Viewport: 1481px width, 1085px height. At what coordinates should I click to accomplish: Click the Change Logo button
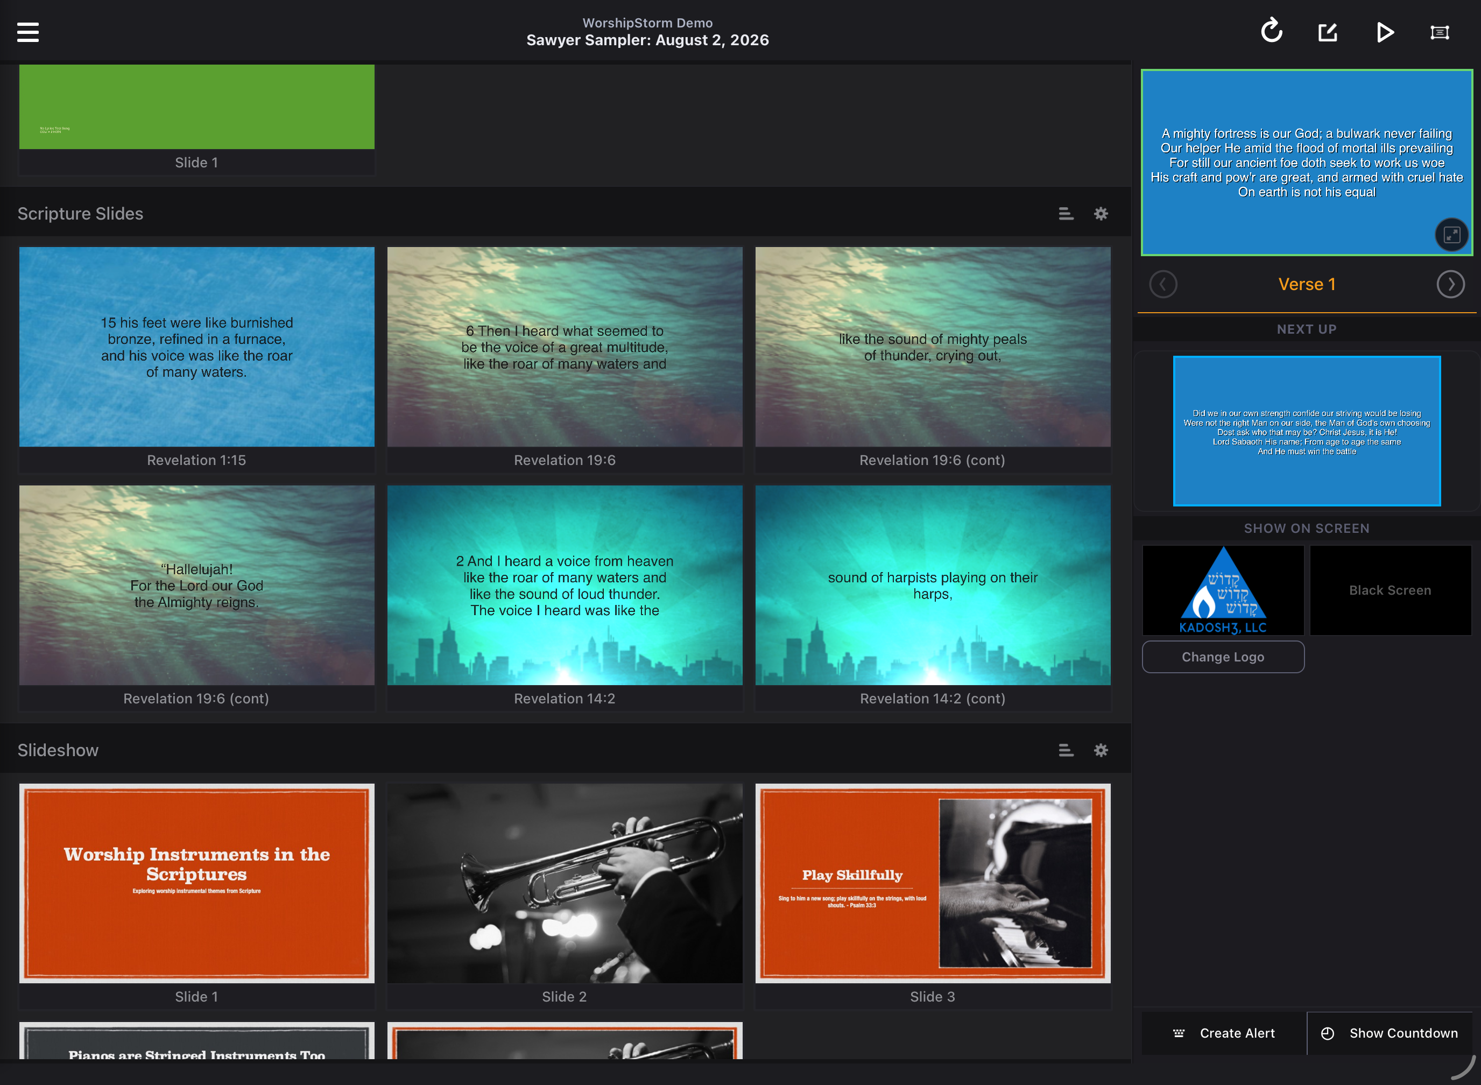coord(1223,657)
